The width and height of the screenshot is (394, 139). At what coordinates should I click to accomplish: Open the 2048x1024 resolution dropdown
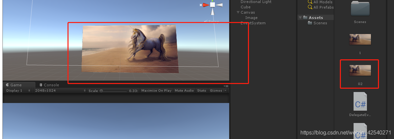(x=60, y=91)
